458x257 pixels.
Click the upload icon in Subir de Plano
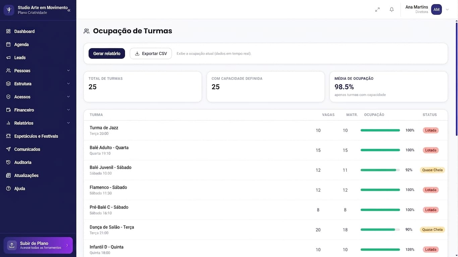click(x=12, y=245)
